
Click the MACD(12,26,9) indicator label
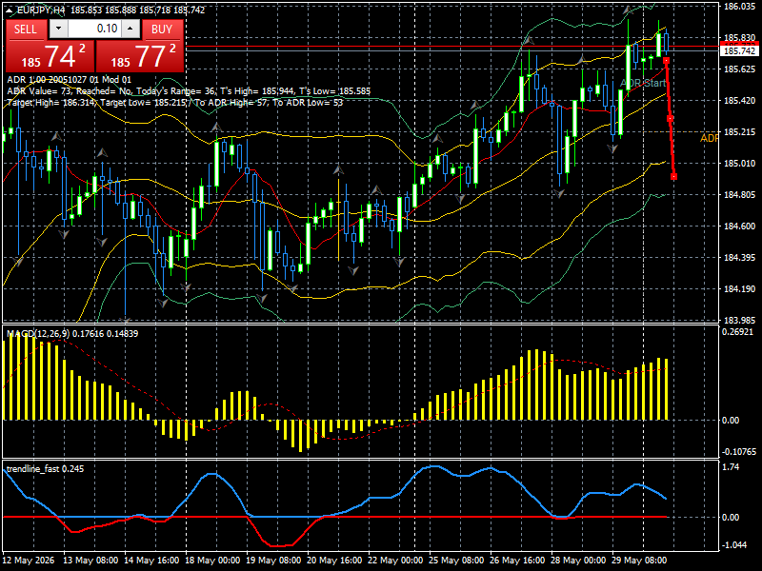click(x=38, y=334)
